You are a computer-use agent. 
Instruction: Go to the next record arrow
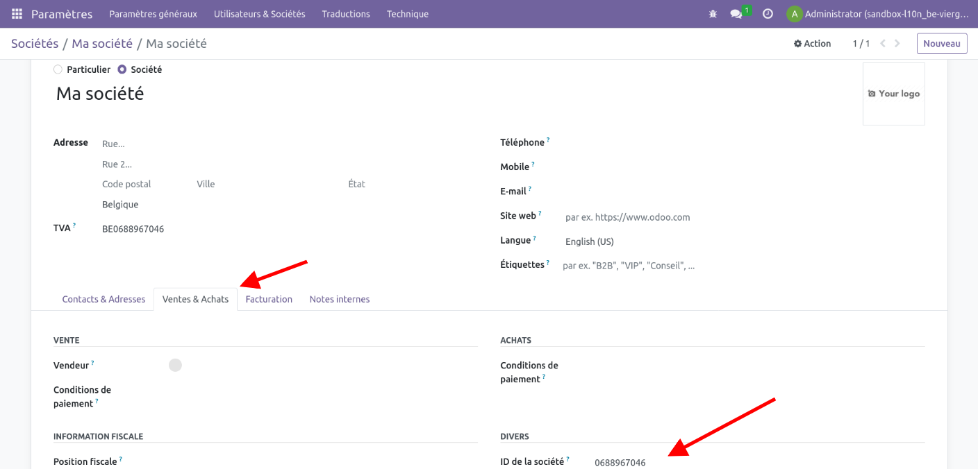click(x=897, y=44)
